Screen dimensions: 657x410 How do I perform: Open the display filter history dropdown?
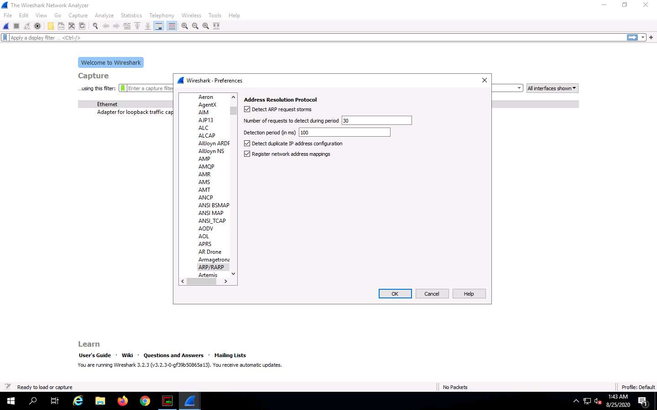(643, 37)
